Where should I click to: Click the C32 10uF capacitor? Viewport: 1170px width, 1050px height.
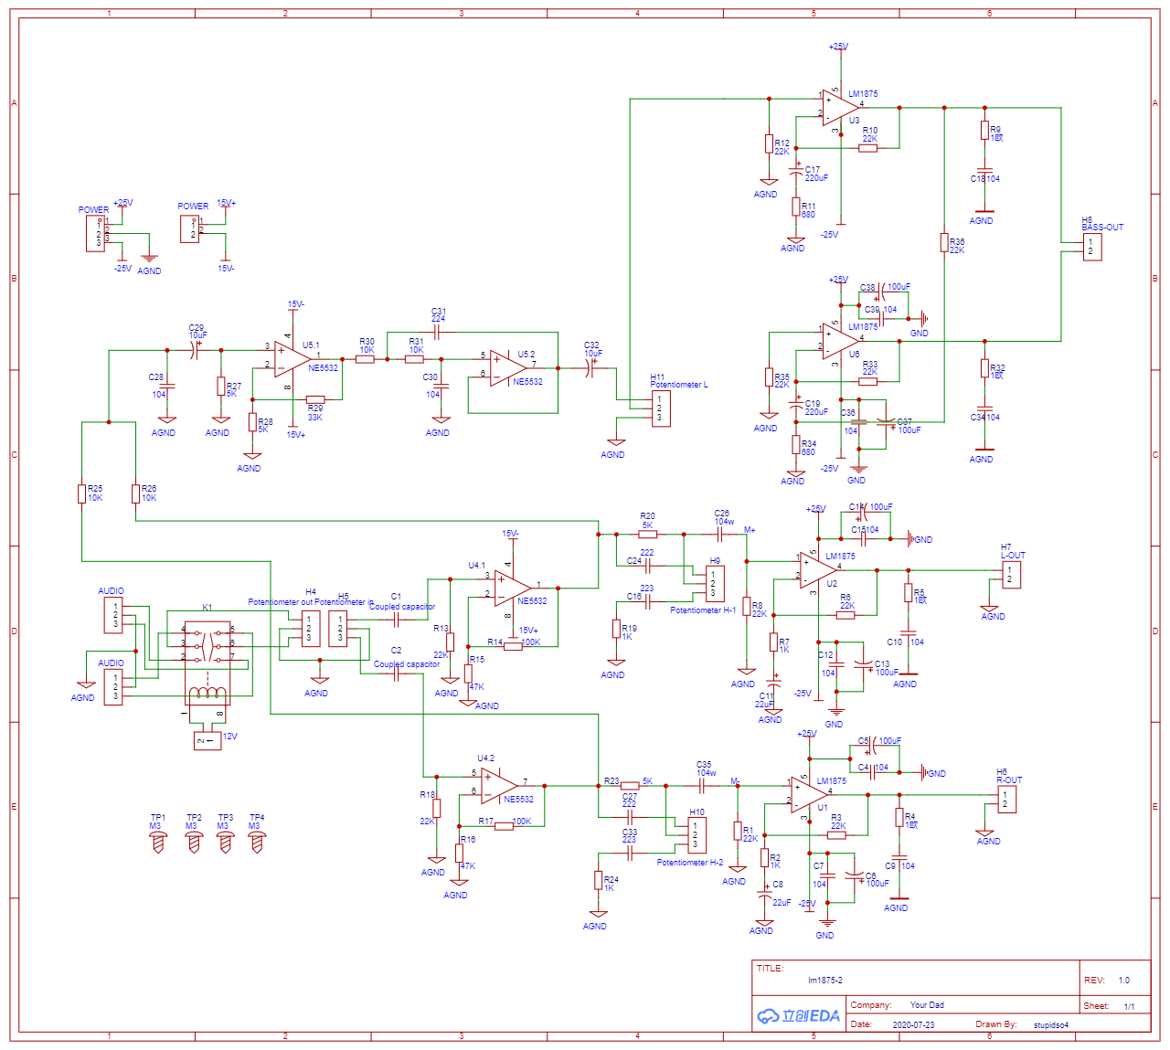(590, 368)
